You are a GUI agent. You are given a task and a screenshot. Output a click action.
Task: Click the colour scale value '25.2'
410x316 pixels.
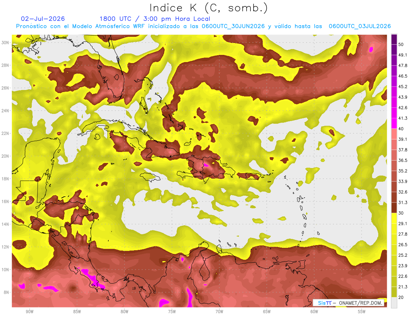tap(403, 255)
